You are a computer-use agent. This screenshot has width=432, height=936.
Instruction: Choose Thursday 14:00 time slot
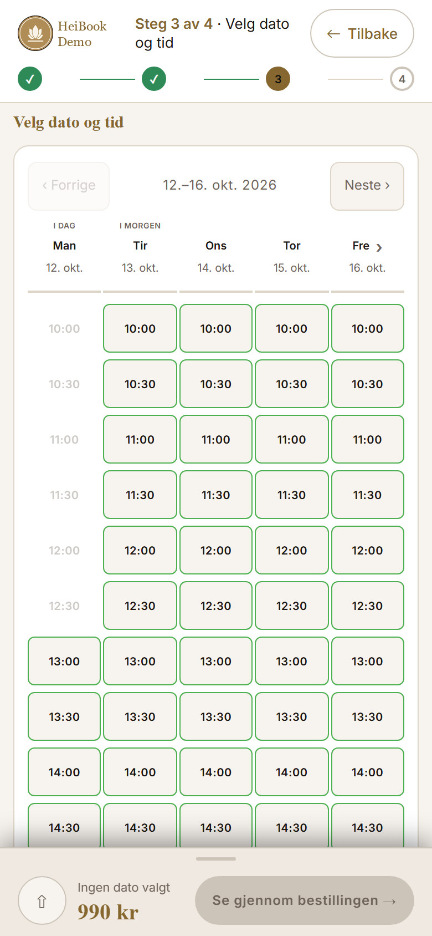tap(292, 772)
